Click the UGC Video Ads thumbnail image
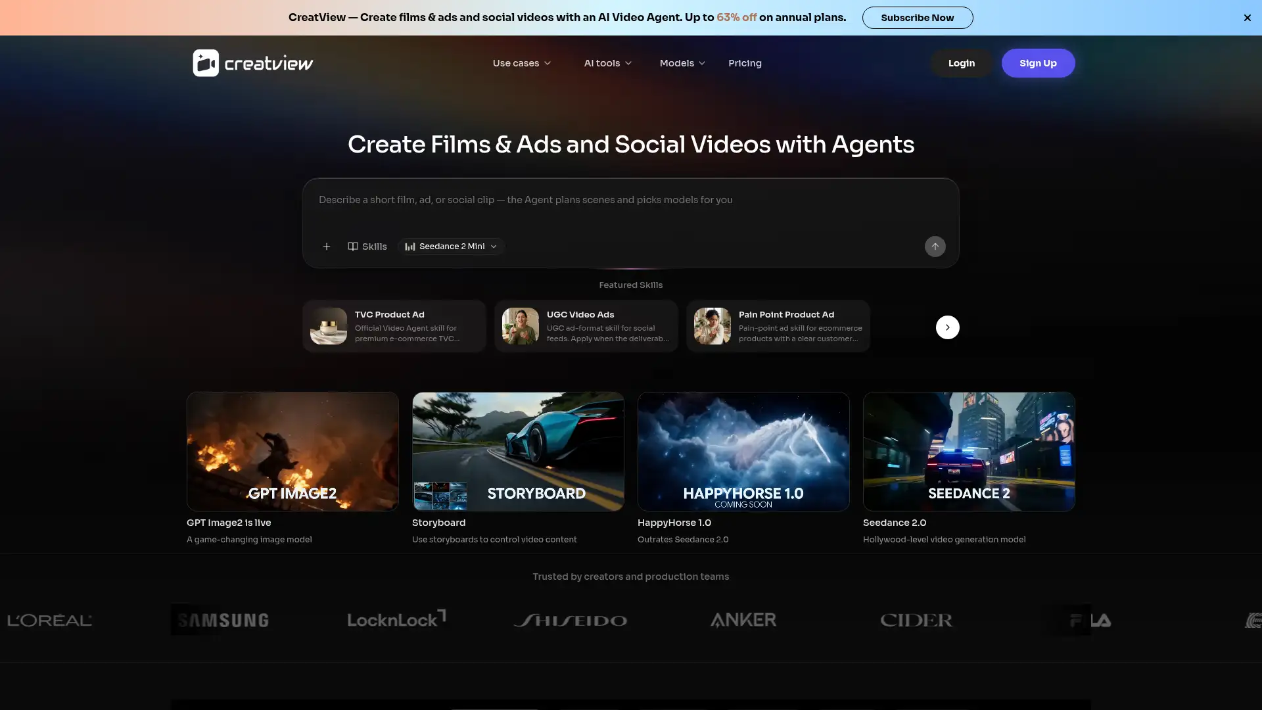The height and width of the screenshot is (710, 1262). [521, 326]
